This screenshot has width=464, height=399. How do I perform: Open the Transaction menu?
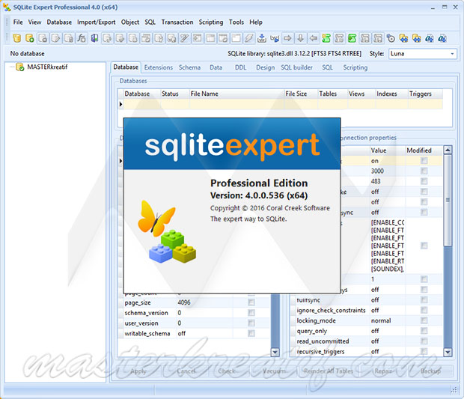177,22
